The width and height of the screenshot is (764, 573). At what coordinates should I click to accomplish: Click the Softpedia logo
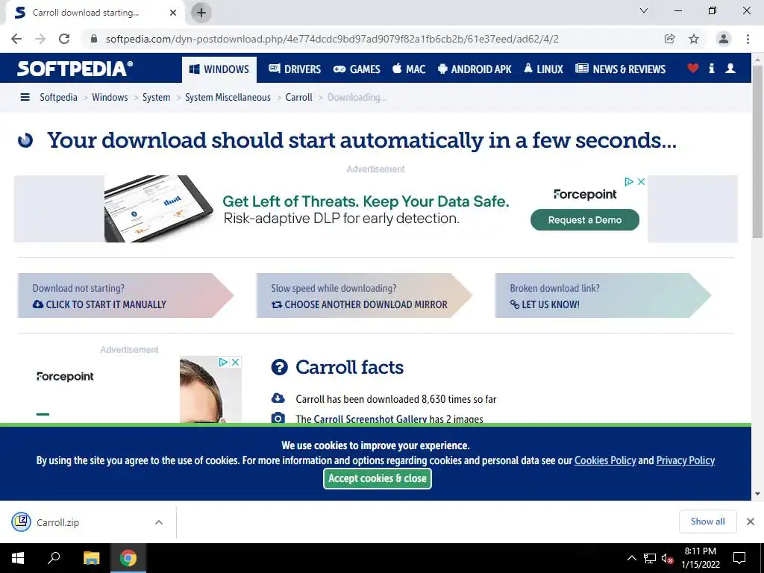click(75, 69)
